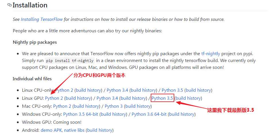Open Mac CPU-only Python 3 wheel link
This screenshot has width=269, height=134.
(x=114, y=106)
